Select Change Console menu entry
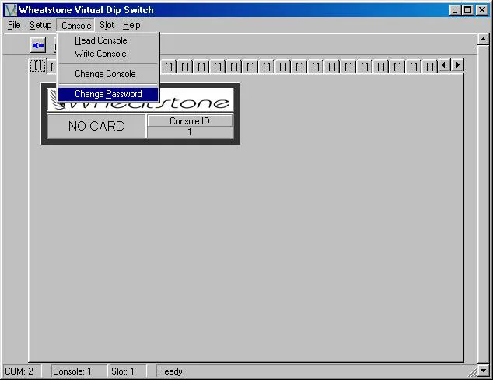 pos(108,74)
